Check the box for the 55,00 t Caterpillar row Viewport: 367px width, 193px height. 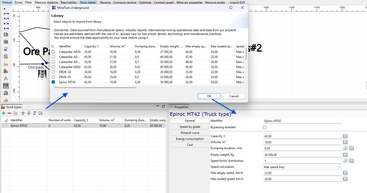(x=53, y=62)
